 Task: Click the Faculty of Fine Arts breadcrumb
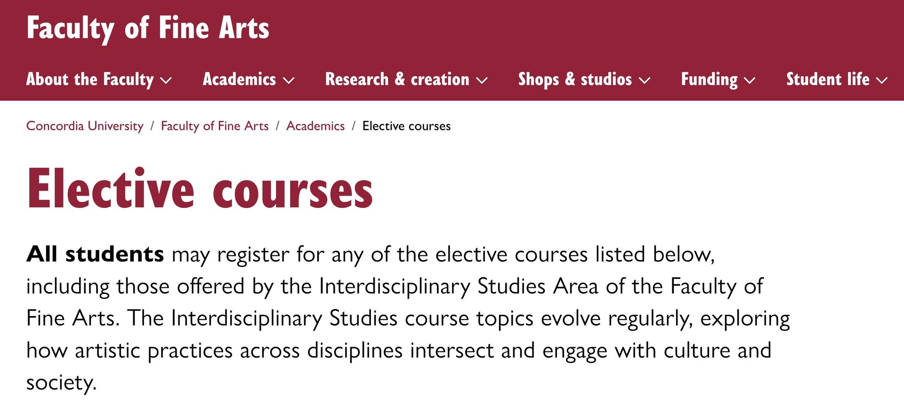coord(214,126)
